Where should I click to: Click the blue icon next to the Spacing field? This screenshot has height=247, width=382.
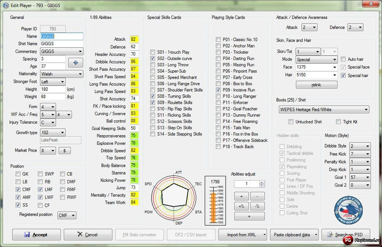[x=75, y=63]
